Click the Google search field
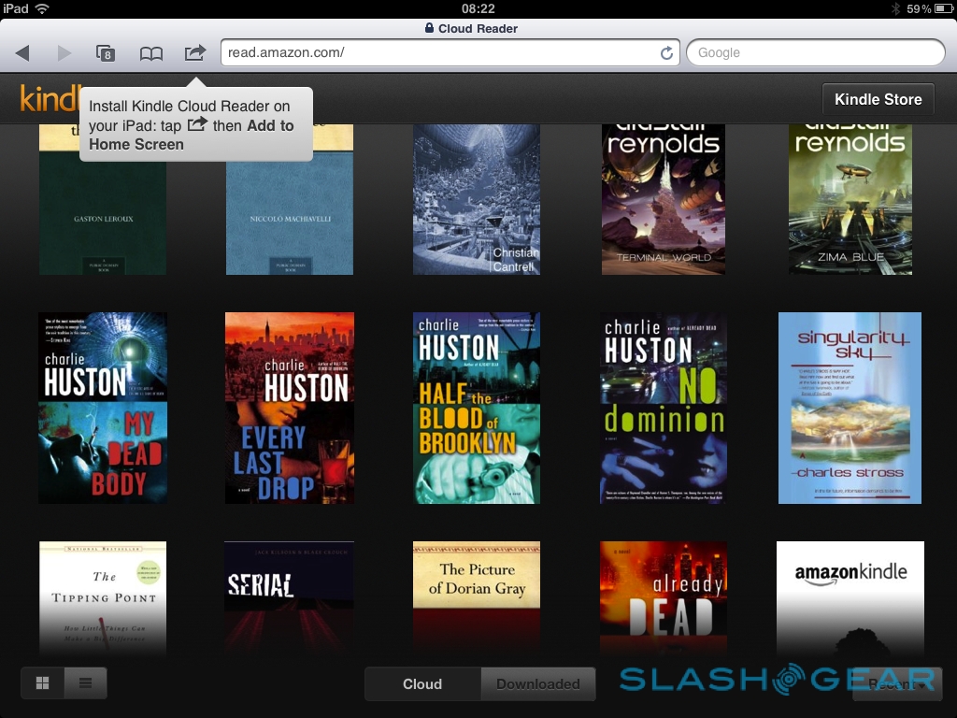This screenshot has width=957, height=718. tap(816, 52)
